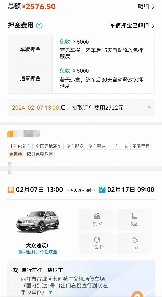
Task: Tap the 半年内新车 tag
Action: 20,146
